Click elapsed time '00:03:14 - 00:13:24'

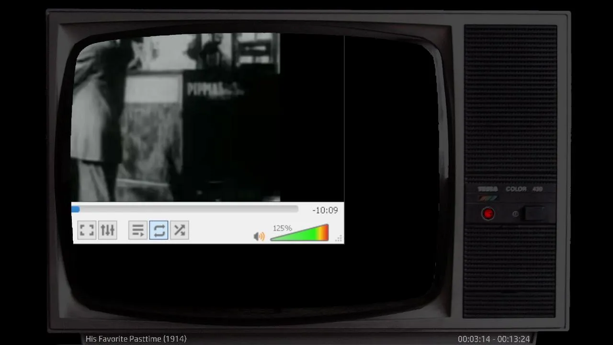click(494, 339)
